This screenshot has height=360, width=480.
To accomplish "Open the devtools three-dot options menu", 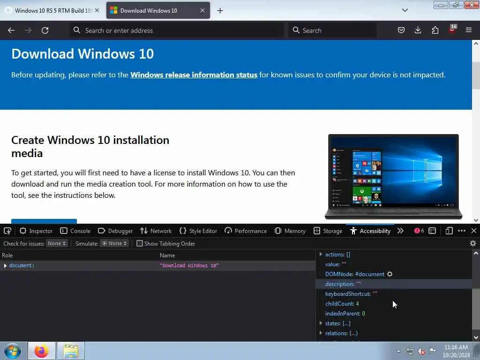I will [462, 231].
